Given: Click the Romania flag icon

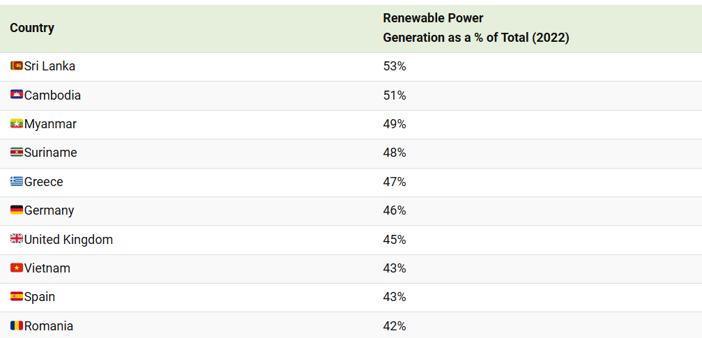Looking at the screenshot, I should (17, 326).
